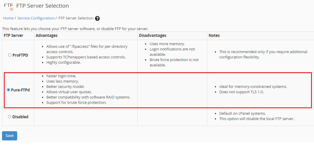Click the Advantages column header

tap(46, 35)
